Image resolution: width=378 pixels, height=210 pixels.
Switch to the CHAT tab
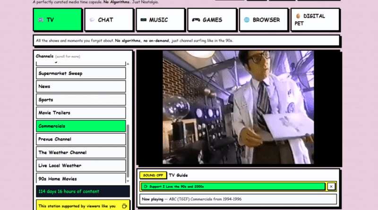pos(109,20)
